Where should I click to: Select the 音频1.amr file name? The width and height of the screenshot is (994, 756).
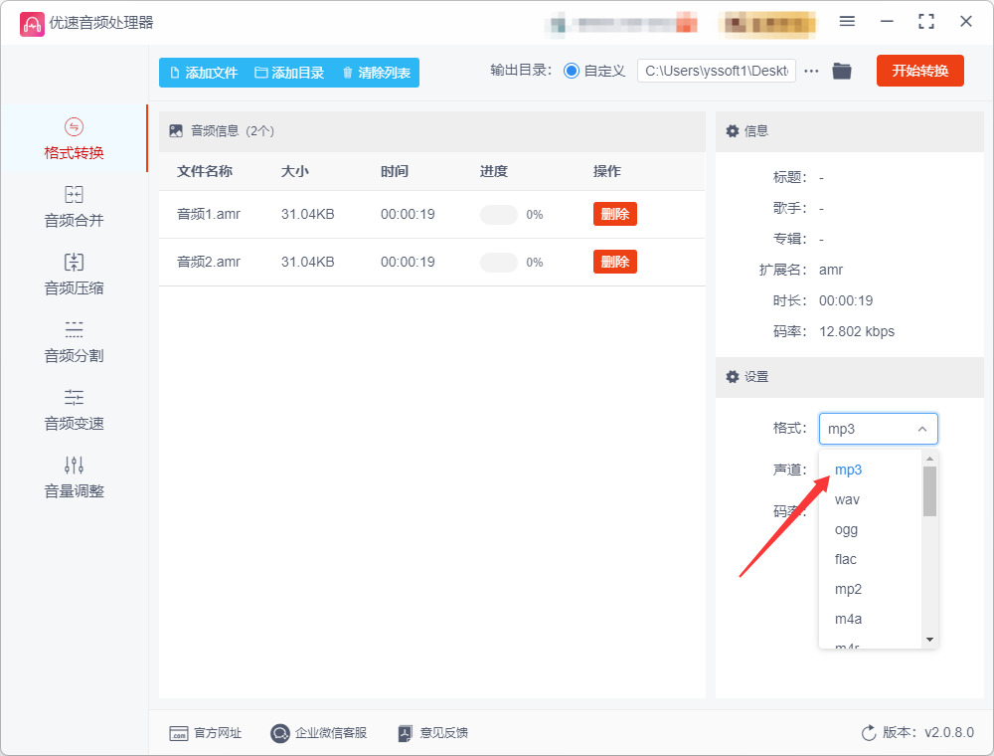point(209,215)
